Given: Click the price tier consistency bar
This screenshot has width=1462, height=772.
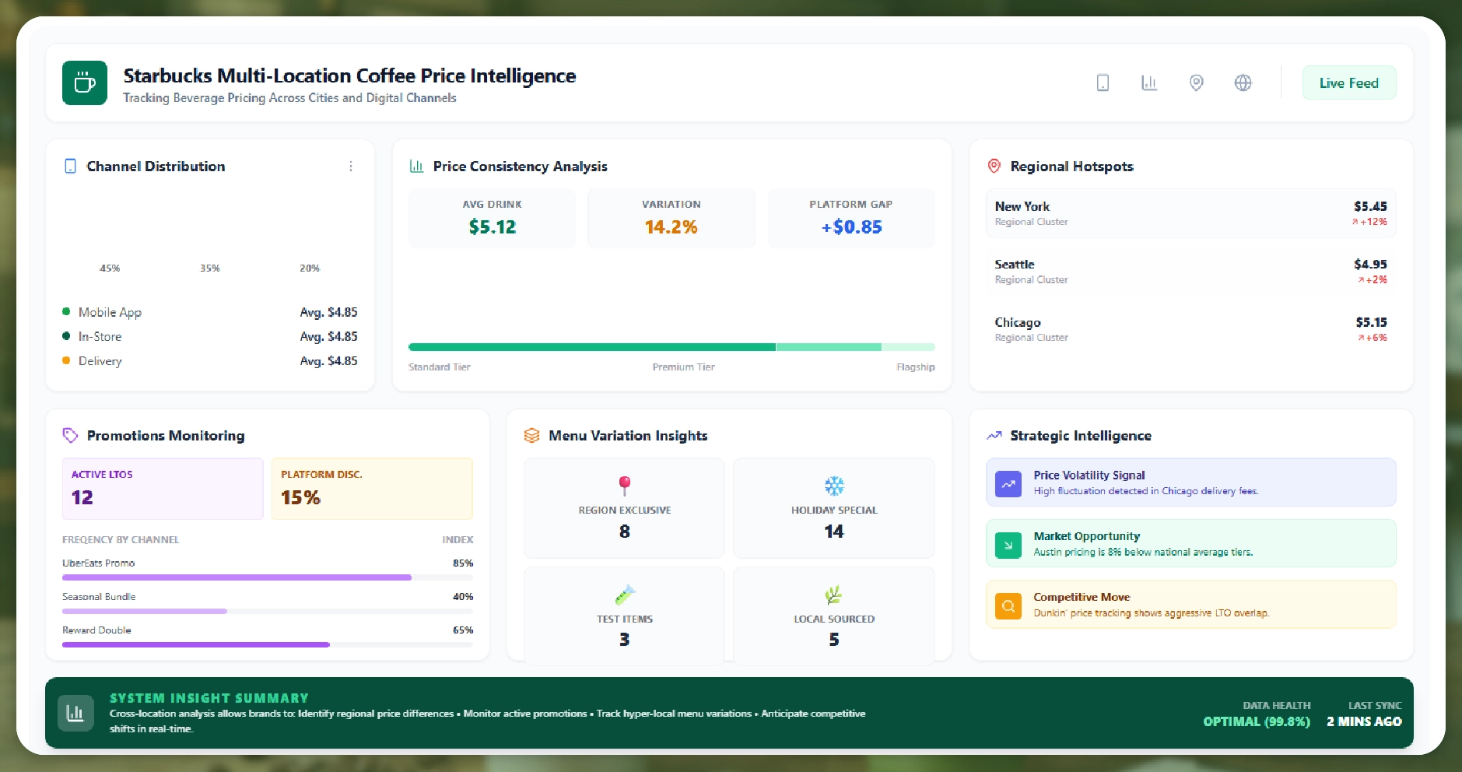Looking at the screenshot, I should [x=671, y=347].
